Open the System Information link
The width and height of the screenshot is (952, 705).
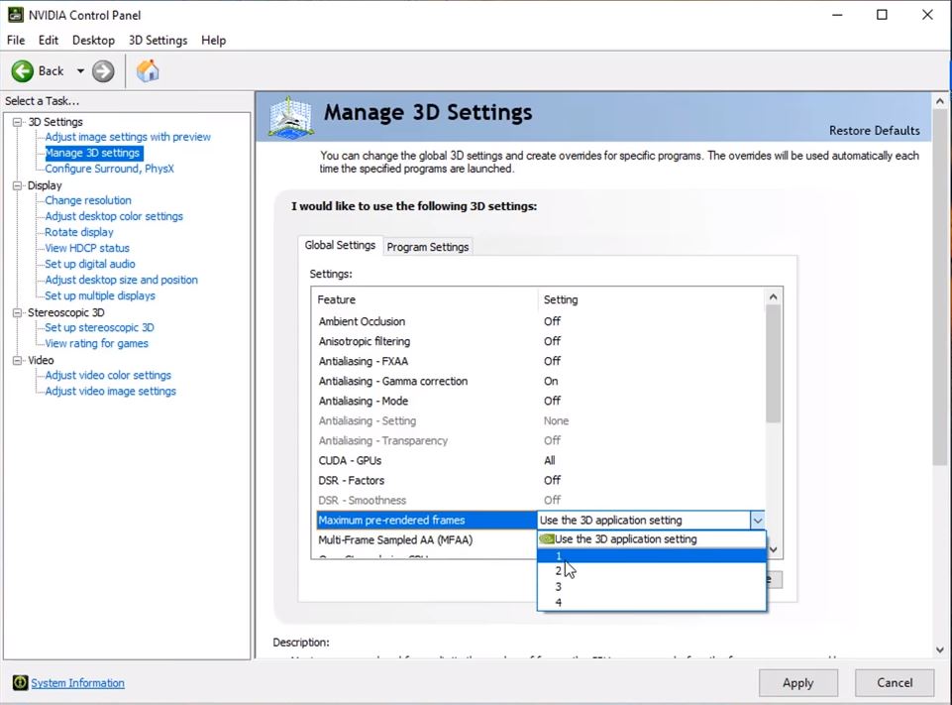tap(77, 683)
